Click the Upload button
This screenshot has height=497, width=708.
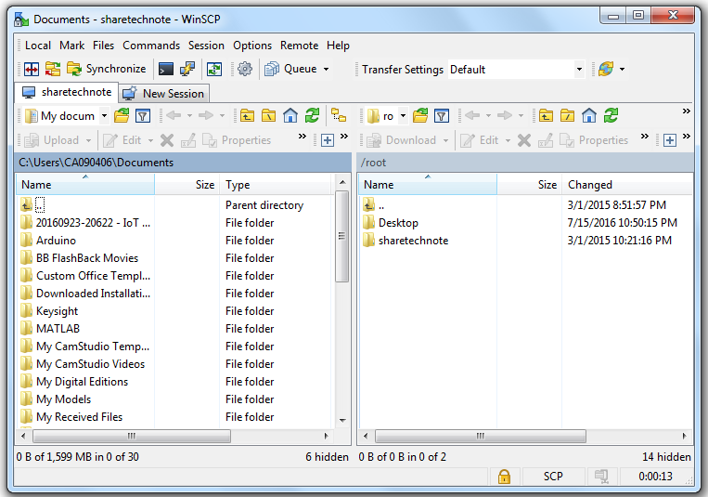click(52, 140)
